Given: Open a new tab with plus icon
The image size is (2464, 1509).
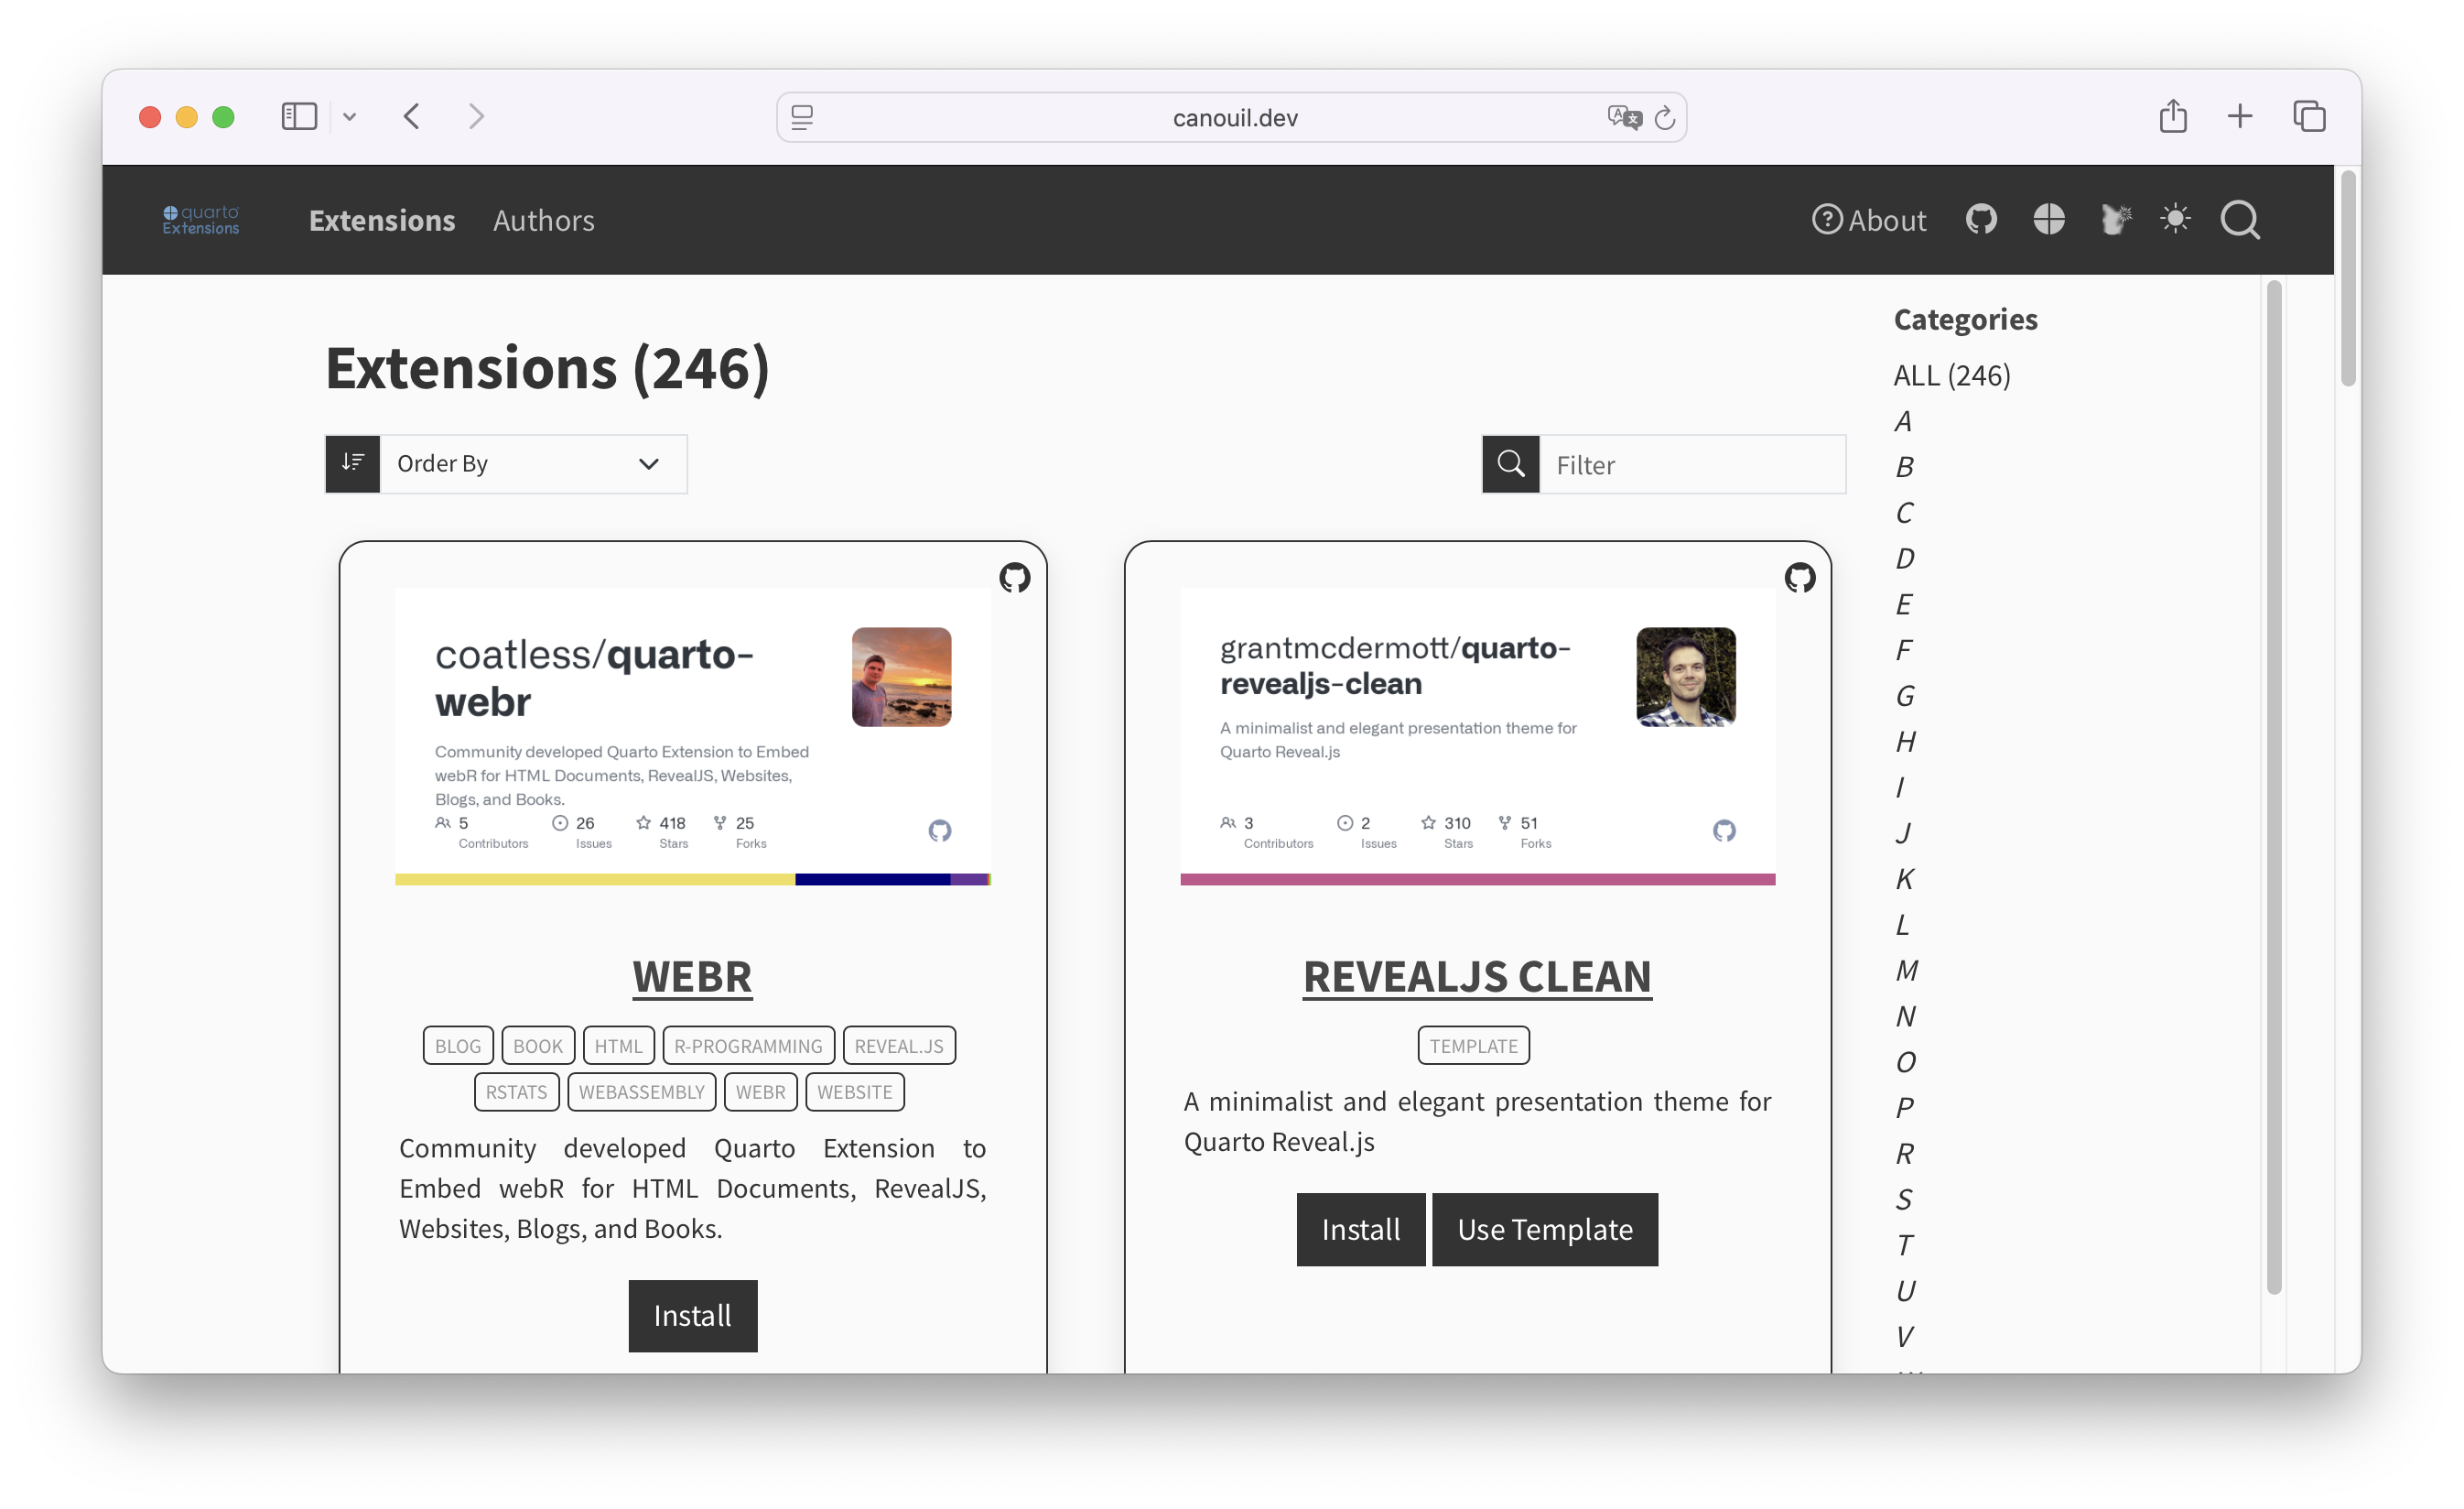Looking at the screenshot, I should pyautogui.click(x=2240, y=116).
